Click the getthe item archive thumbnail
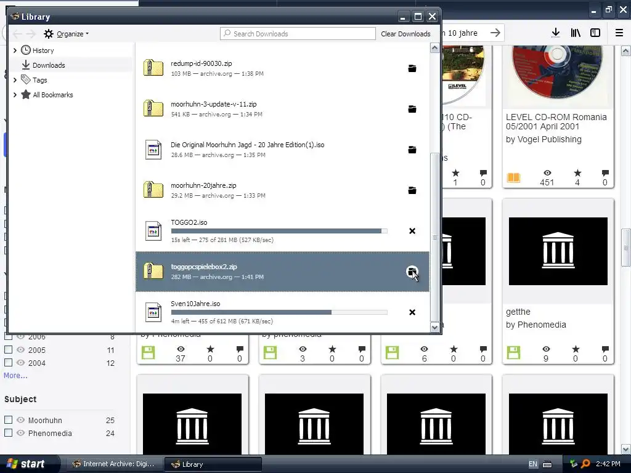 pyautogui.click(x=558, y=251)
